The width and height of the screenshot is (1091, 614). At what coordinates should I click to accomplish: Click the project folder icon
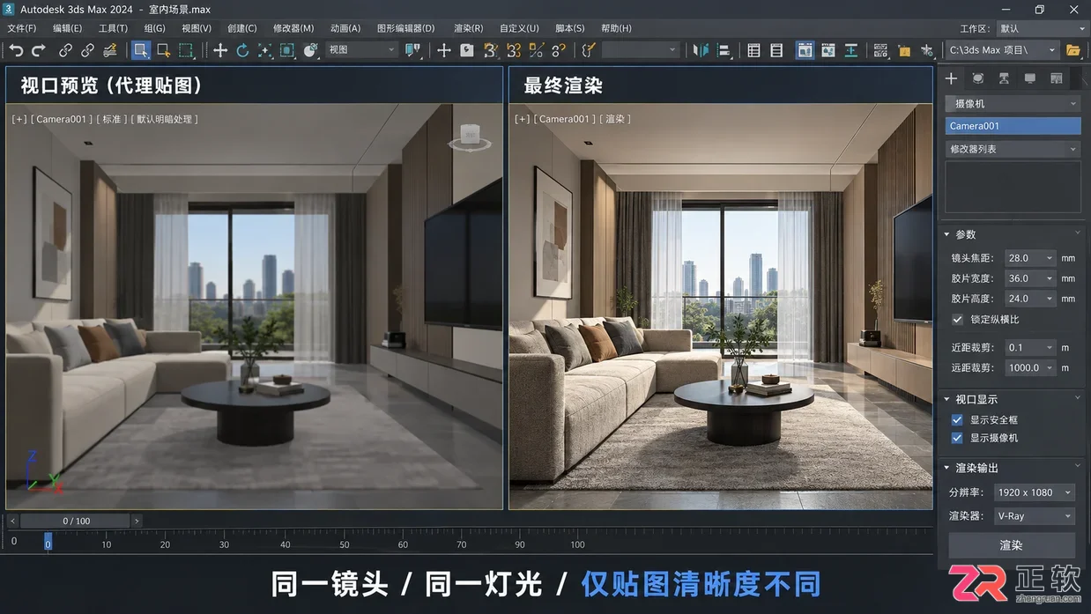[1073, 50]
